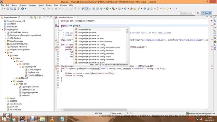Click the Quick Access search field
This screenshot has height=122, width=217.
(x=187, y=13)
